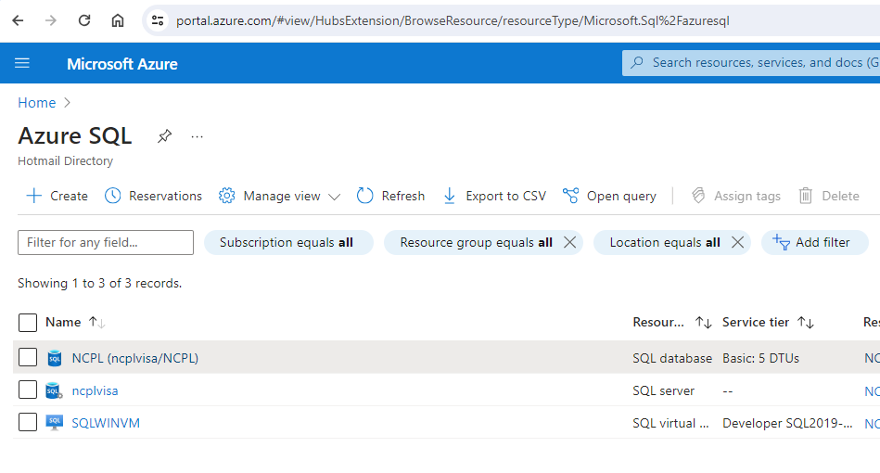Click the Reservations clock icon
Viewport: 880px width, 473px height.
click(113, 196)
